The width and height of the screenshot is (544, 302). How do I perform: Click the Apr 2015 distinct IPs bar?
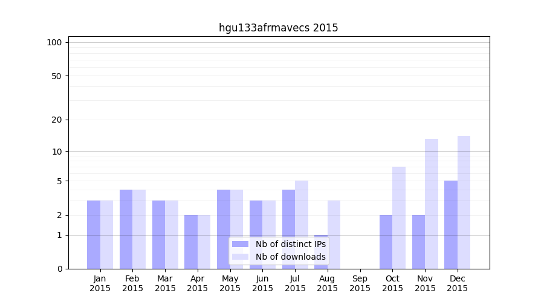click(x=191, y=242)
